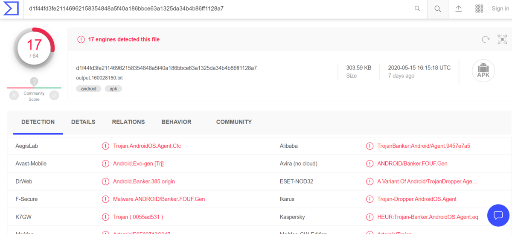512x234 pixels.
Task: Click the Sign in link
Action: (x=500, y=9)
